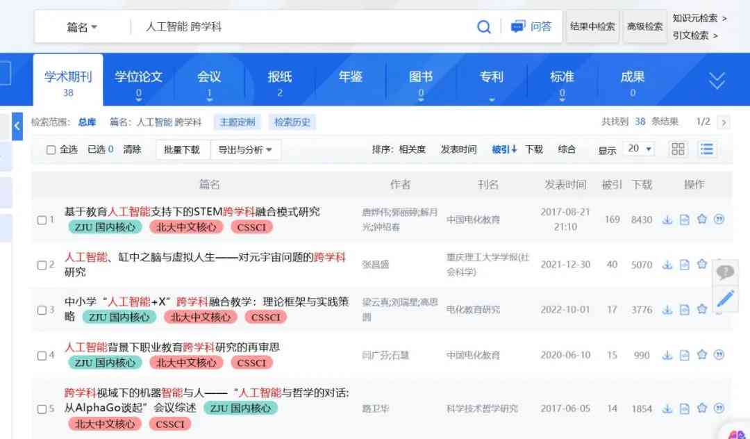Check result 2 checkbox
This screenshot has height=439, width=750.
pyautogui.click(x=42, y=265)
